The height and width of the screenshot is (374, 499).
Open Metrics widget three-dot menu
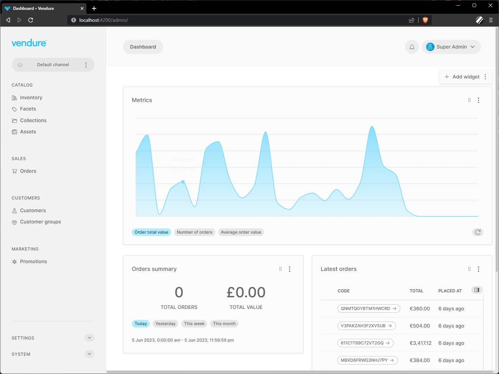point(479,100)
